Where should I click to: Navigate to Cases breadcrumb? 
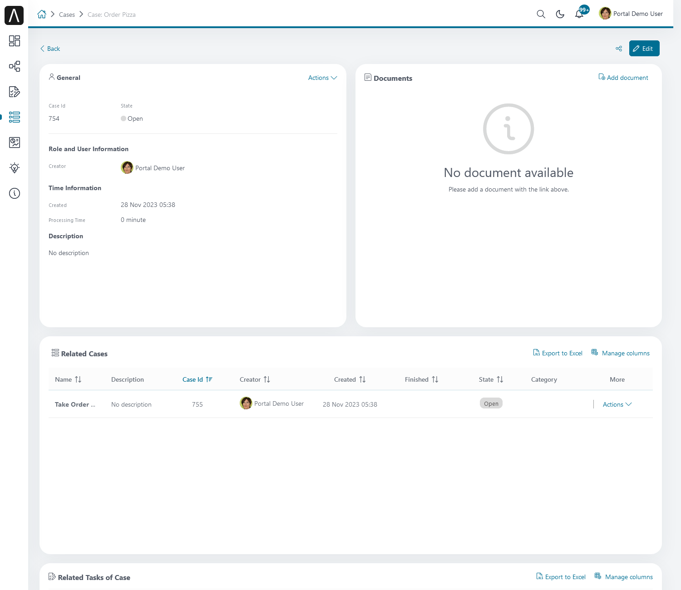click(67, 15)
